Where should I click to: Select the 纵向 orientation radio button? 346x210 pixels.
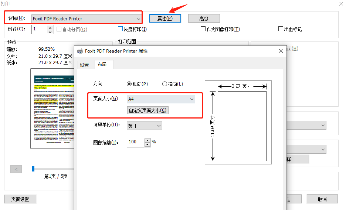(129, 84)
